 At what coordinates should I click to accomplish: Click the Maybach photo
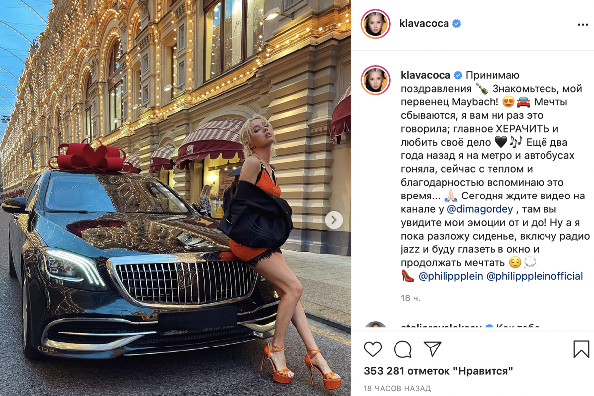(175, 198)
